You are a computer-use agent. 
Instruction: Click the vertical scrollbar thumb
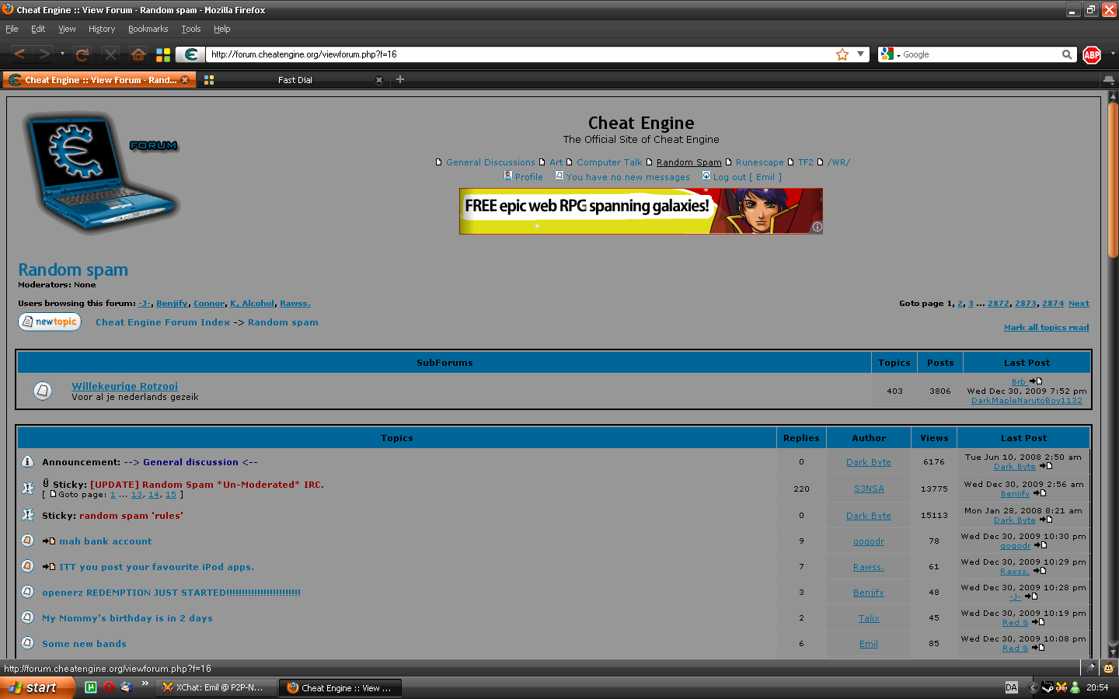pos(1113,180)
